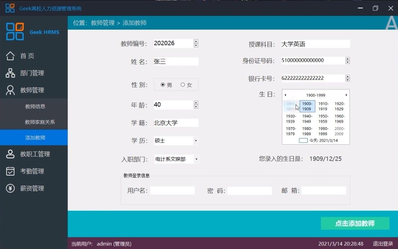Screen dimensions: 398x249
Task: Click calendar header 1900-1999
Action: click(x=316, y=95)
